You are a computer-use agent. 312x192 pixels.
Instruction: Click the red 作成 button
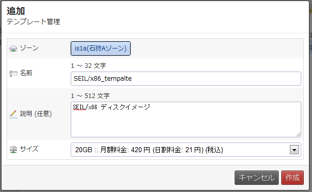pos(293,178)
